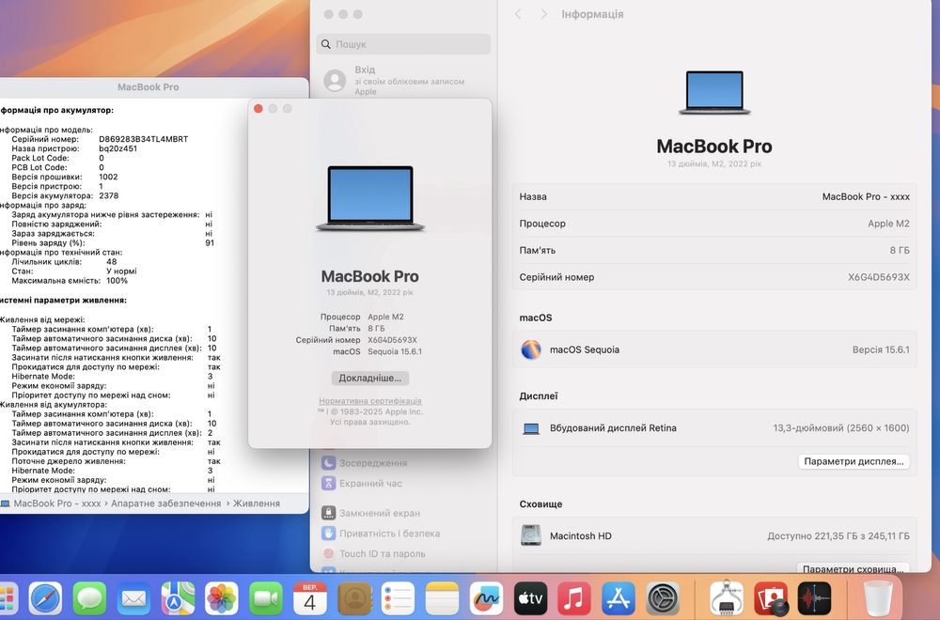The width and height of the screenshot is (940, 620).
Task: Click the account avatar icon in sidebar
Action: [335, 80]
